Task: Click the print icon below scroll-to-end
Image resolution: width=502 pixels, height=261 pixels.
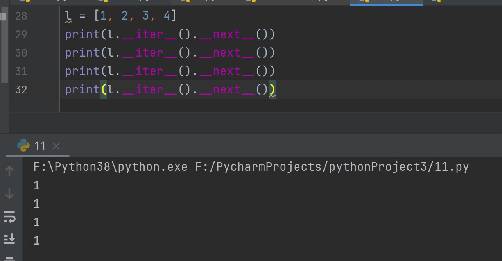Action: [x=9, y=258]
